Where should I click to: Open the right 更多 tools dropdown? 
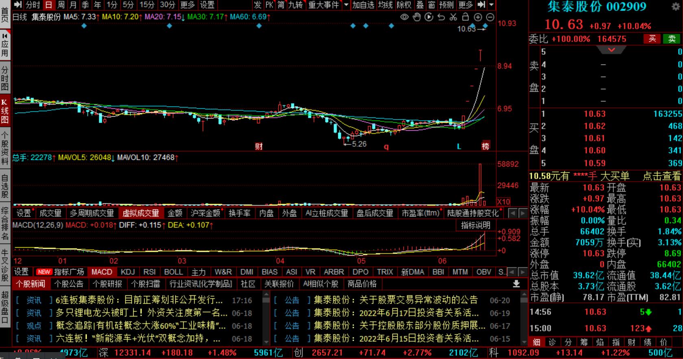click(465, 5)
